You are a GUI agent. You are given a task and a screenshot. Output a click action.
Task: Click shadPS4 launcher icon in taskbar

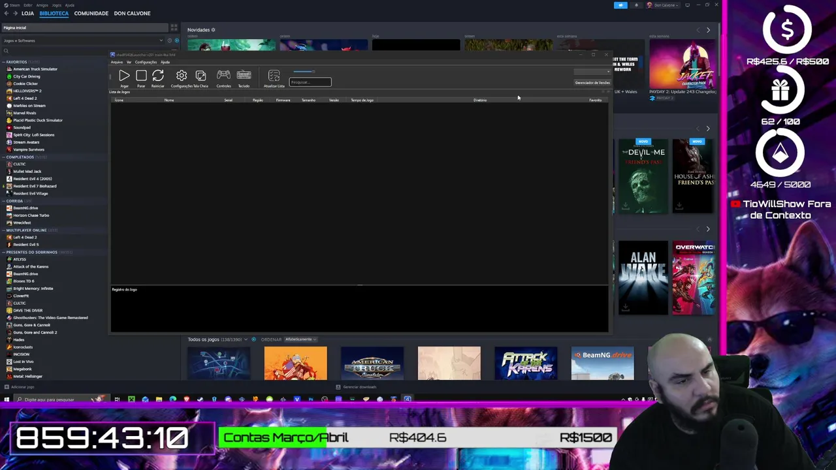point(407,399)
